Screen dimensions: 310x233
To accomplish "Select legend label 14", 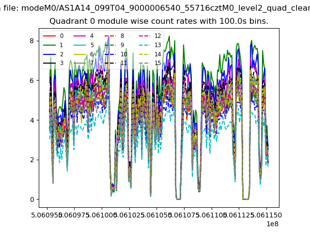I will 158,54.
